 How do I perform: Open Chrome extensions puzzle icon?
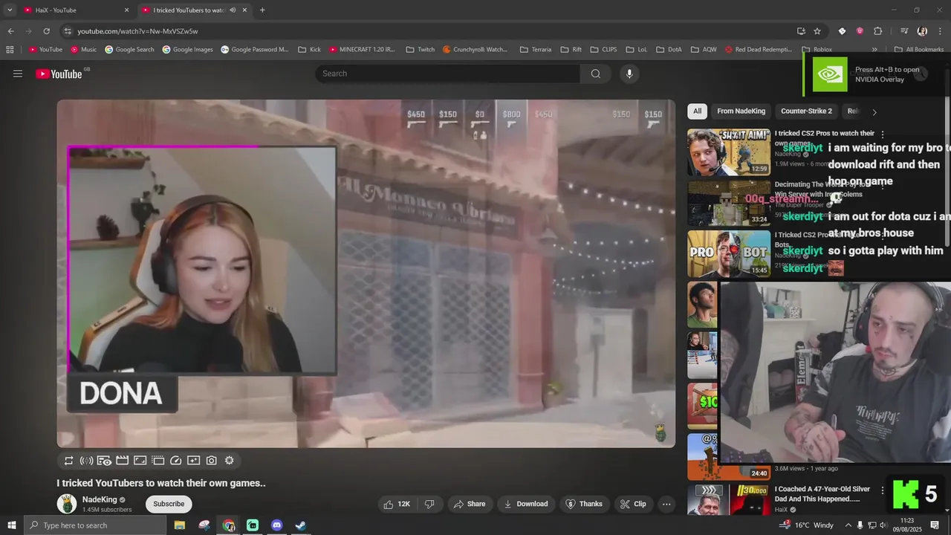point(877,31)
